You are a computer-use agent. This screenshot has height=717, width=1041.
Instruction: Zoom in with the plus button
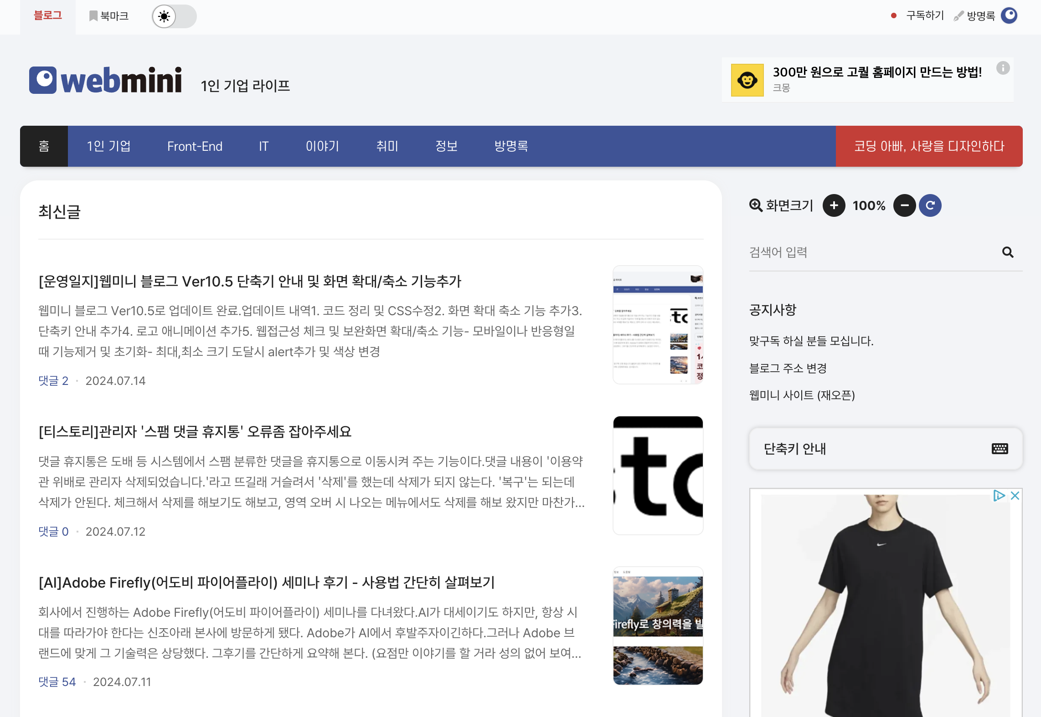tap(834, 206)
